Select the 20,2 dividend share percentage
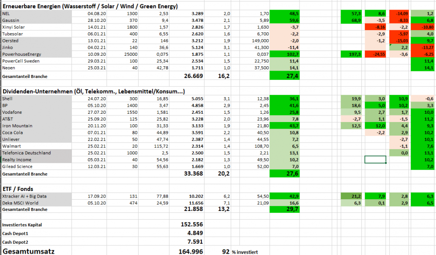This screenshot has height=255, width=436. [x=224, y=173]
